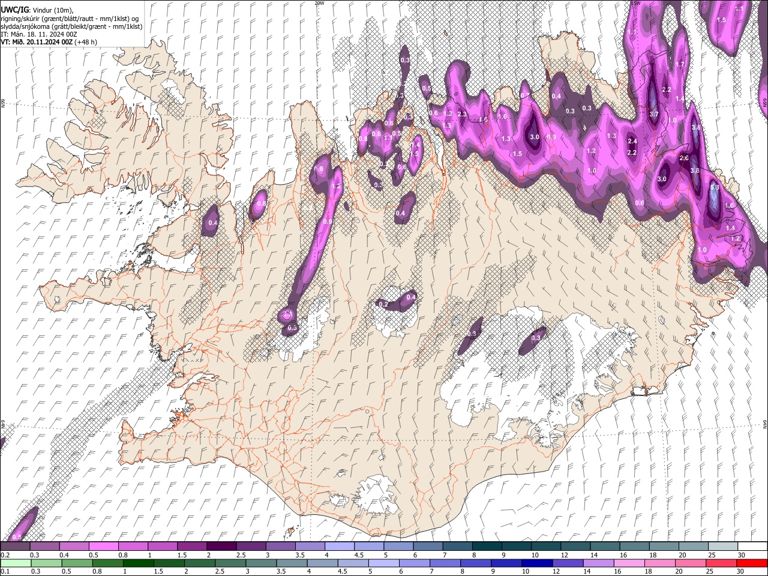Click the bold UWC/IG title text
Viewport: 768px width, 576px height.
coord(15,10)
